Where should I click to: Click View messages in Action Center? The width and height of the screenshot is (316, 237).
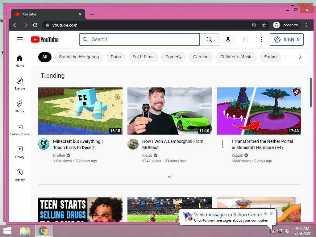point(228,215)
